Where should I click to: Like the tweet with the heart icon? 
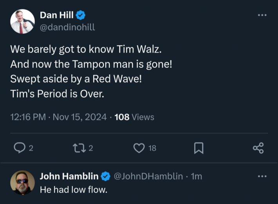click(x=139, y=148)
